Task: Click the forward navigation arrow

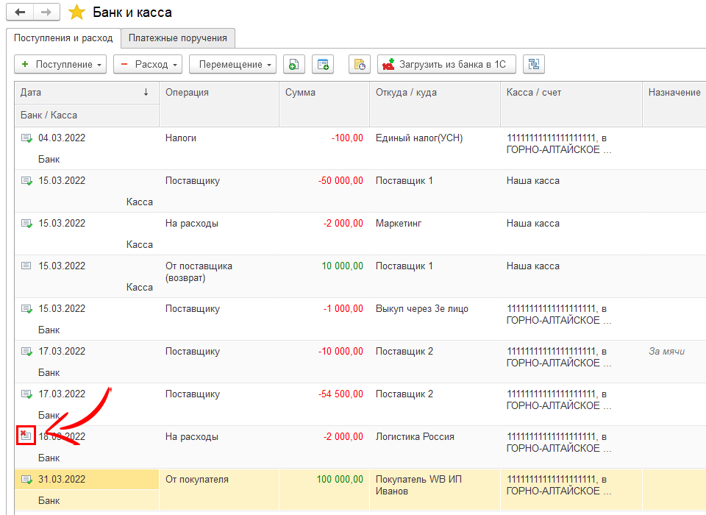Action: [46, 13]
